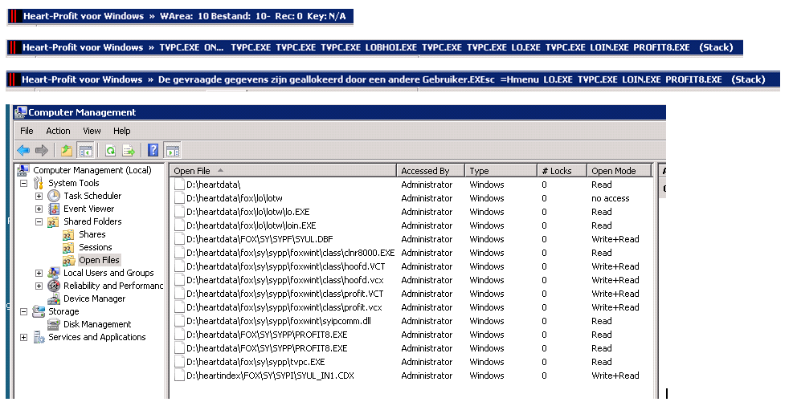Image resolution: width=793 pixels, height=406 pixels.
Task: Click Heart-Profit title bar 'De gevraagde gegevens' message
Action: [393, 79]
